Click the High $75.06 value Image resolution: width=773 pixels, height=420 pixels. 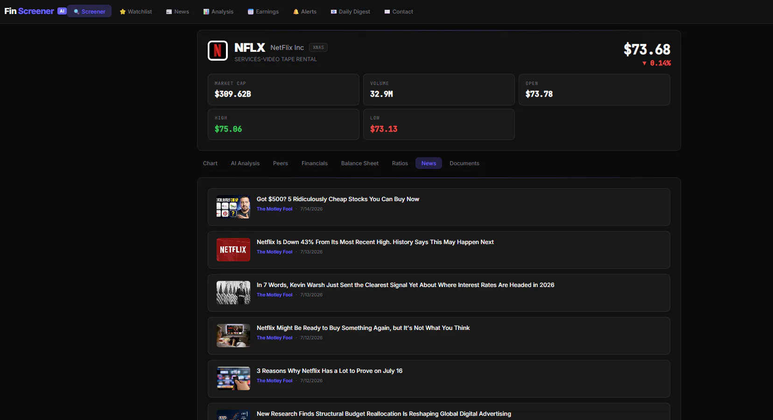coord(228,129)
